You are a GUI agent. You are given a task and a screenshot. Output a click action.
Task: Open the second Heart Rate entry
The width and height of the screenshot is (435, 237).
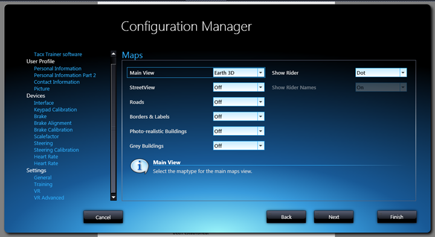46,163
